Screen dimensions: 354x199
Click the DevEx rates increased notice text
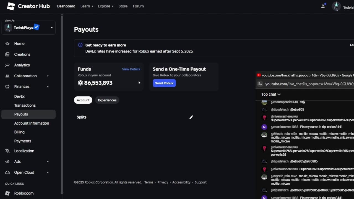tap(139, 51)
